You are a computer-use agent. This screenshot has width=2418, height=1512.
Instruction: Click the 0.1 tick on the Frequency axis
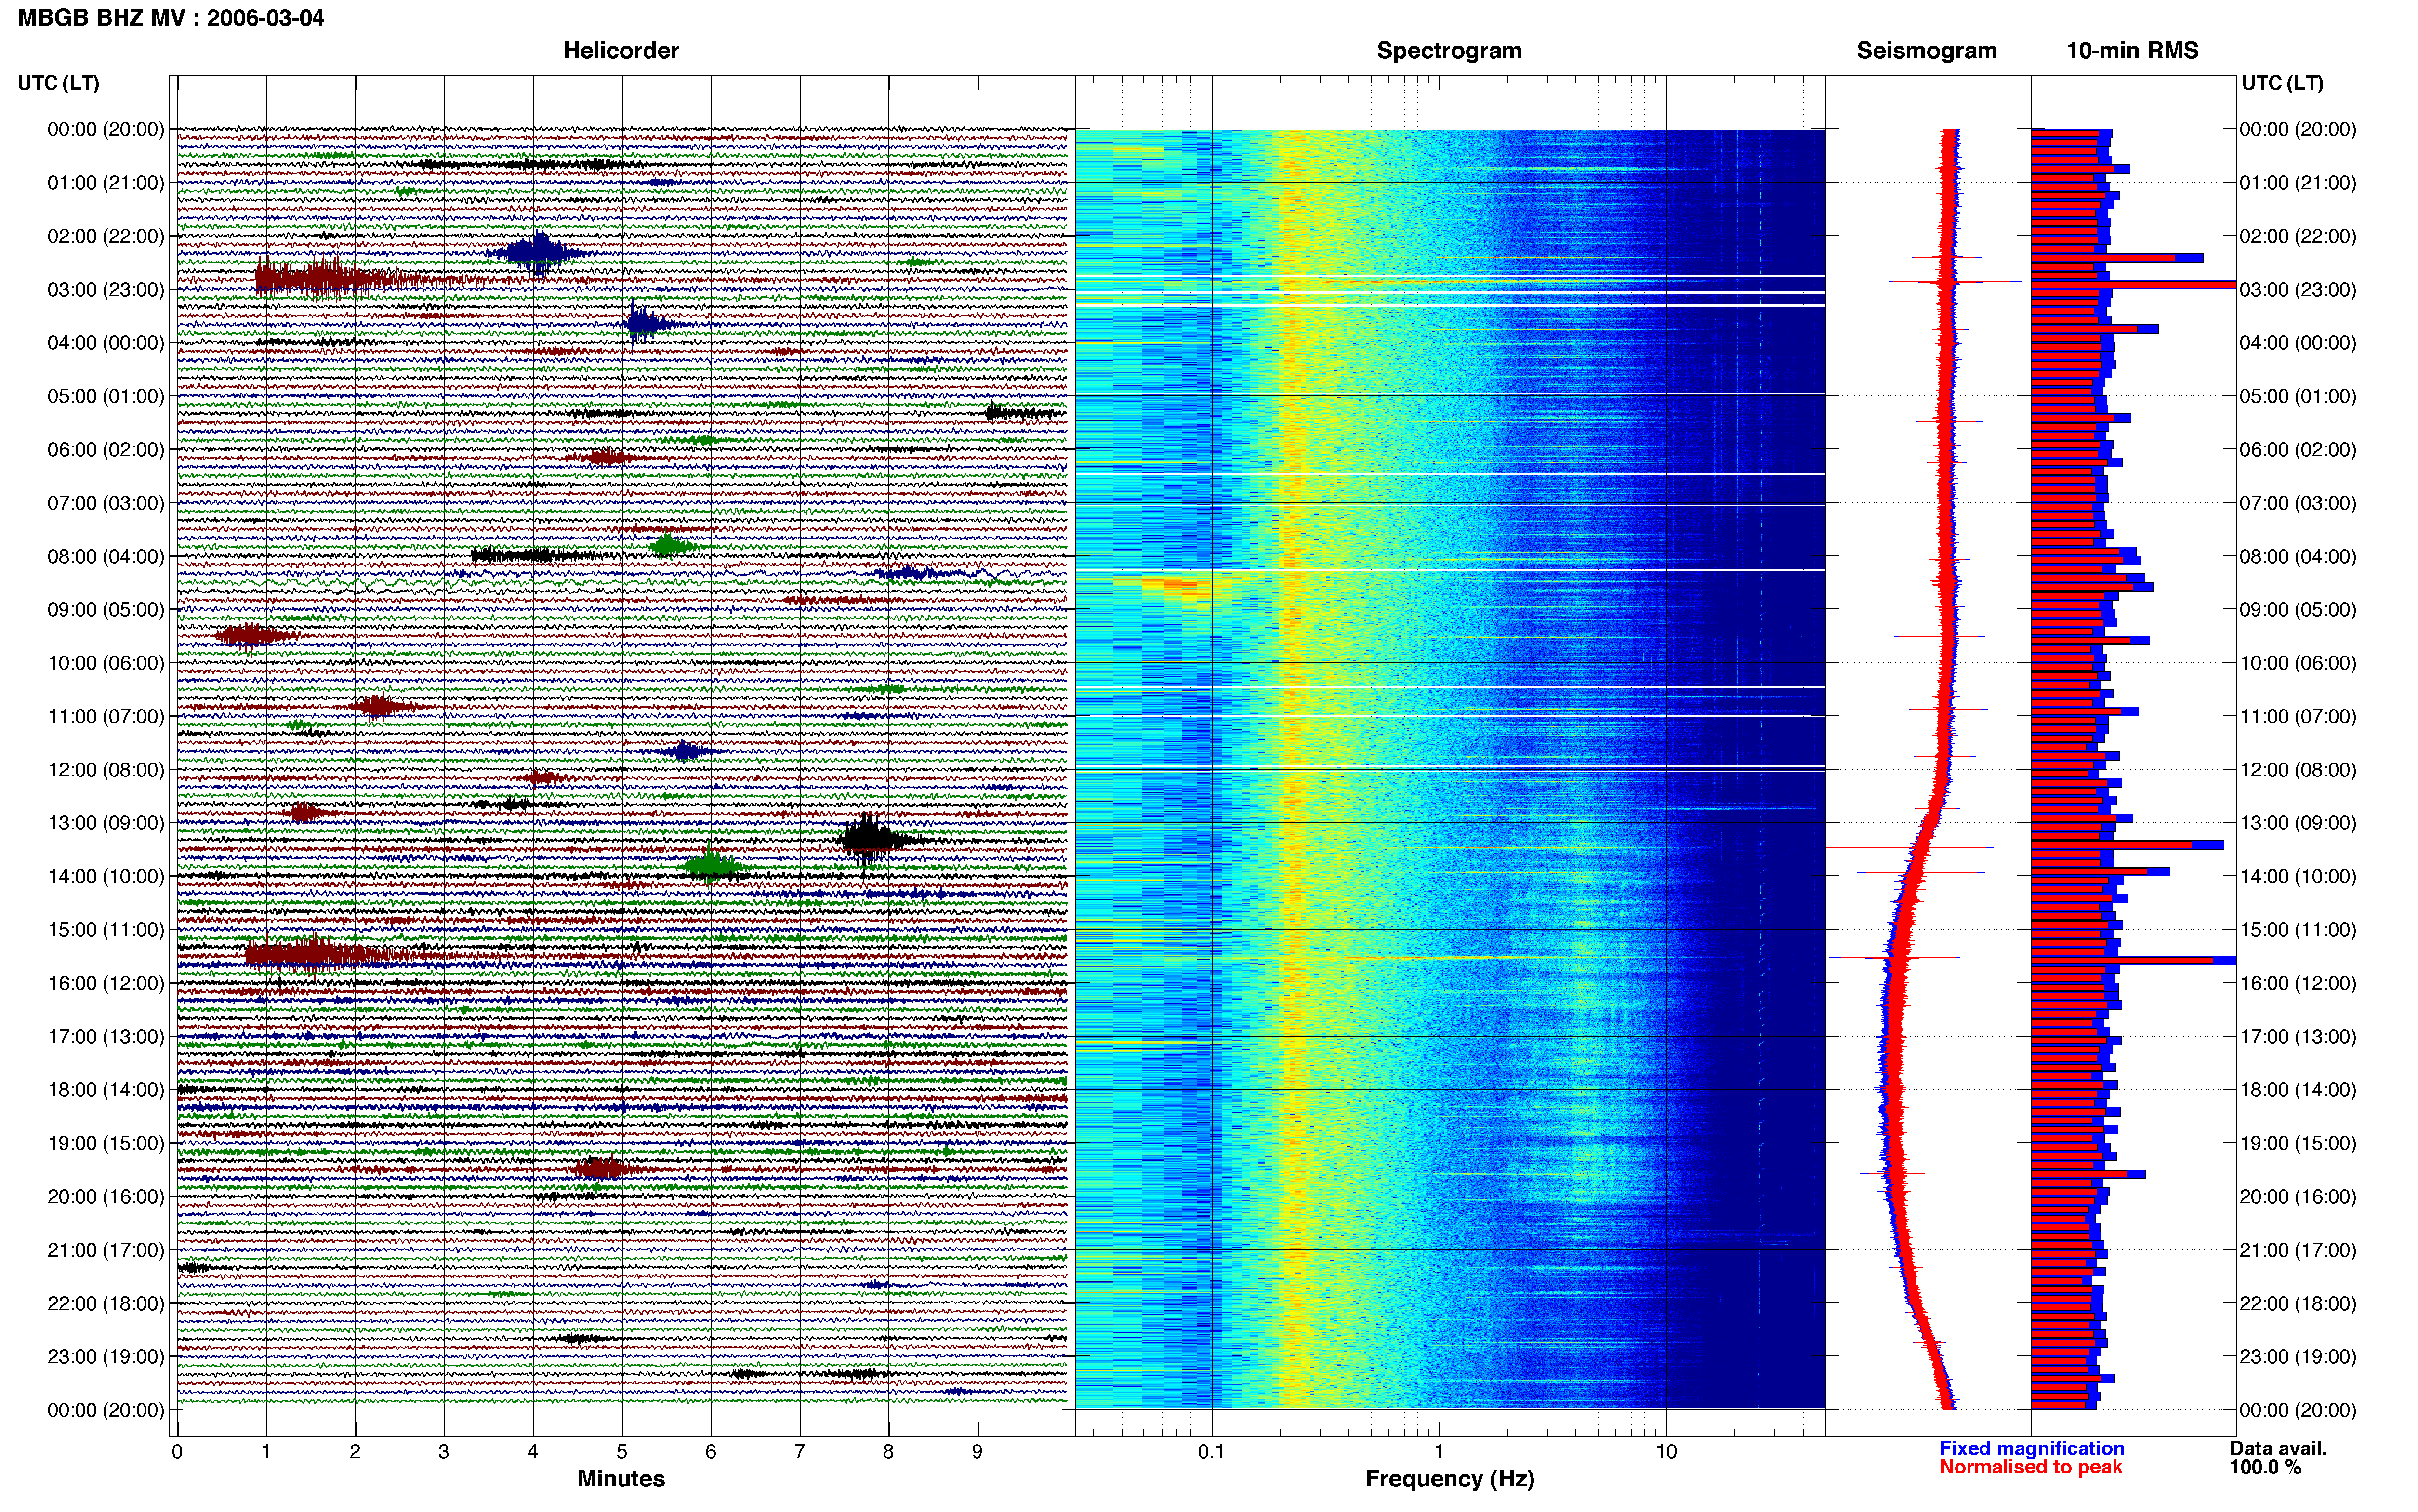pos(1211,1452)
